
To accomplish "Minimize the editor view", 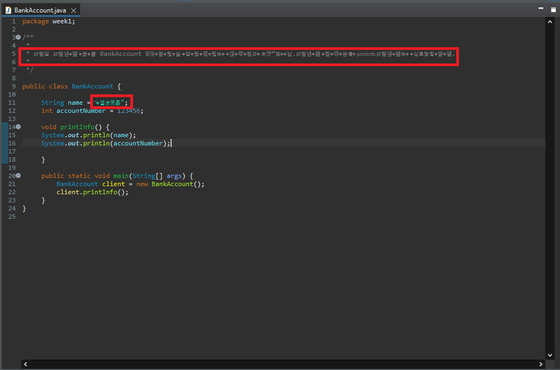I will click(540, 8).
